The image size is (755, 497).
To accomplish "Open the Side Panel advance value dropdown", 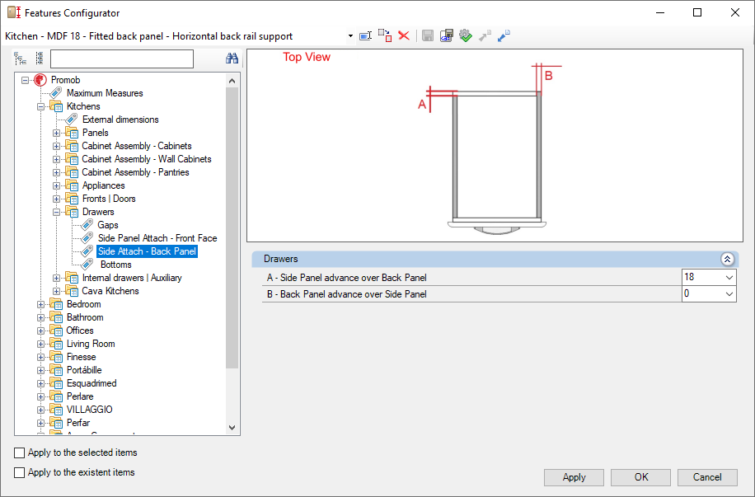I will click(x=729, y=278).
